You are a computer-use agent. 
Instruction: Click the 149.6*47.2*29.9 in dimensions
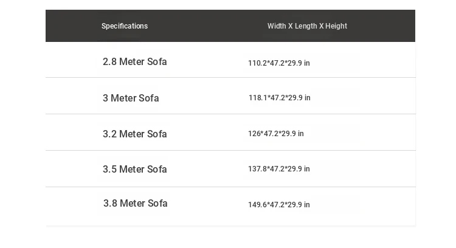click(278, 205)
